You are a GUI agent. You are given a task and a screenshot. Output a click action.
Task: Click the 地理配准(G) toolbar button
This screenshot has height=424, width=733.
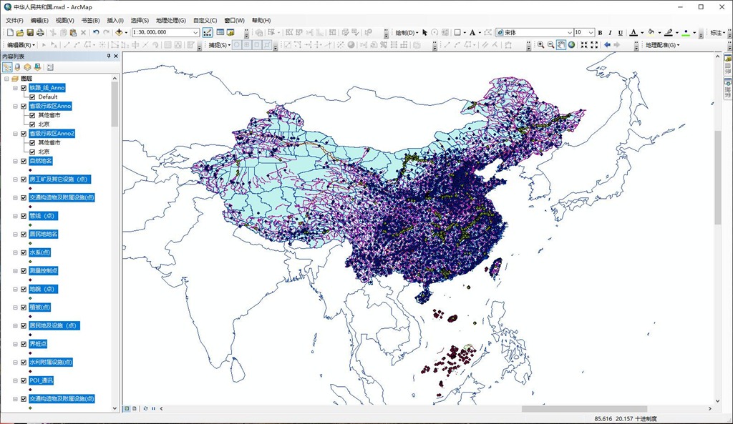pos(661,45)
